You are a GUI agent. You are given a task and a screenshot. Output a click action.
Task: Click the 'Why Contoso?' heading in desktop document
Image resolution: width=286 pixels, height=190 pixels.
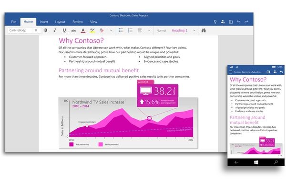pyautogui.click(x=81, y=40)
